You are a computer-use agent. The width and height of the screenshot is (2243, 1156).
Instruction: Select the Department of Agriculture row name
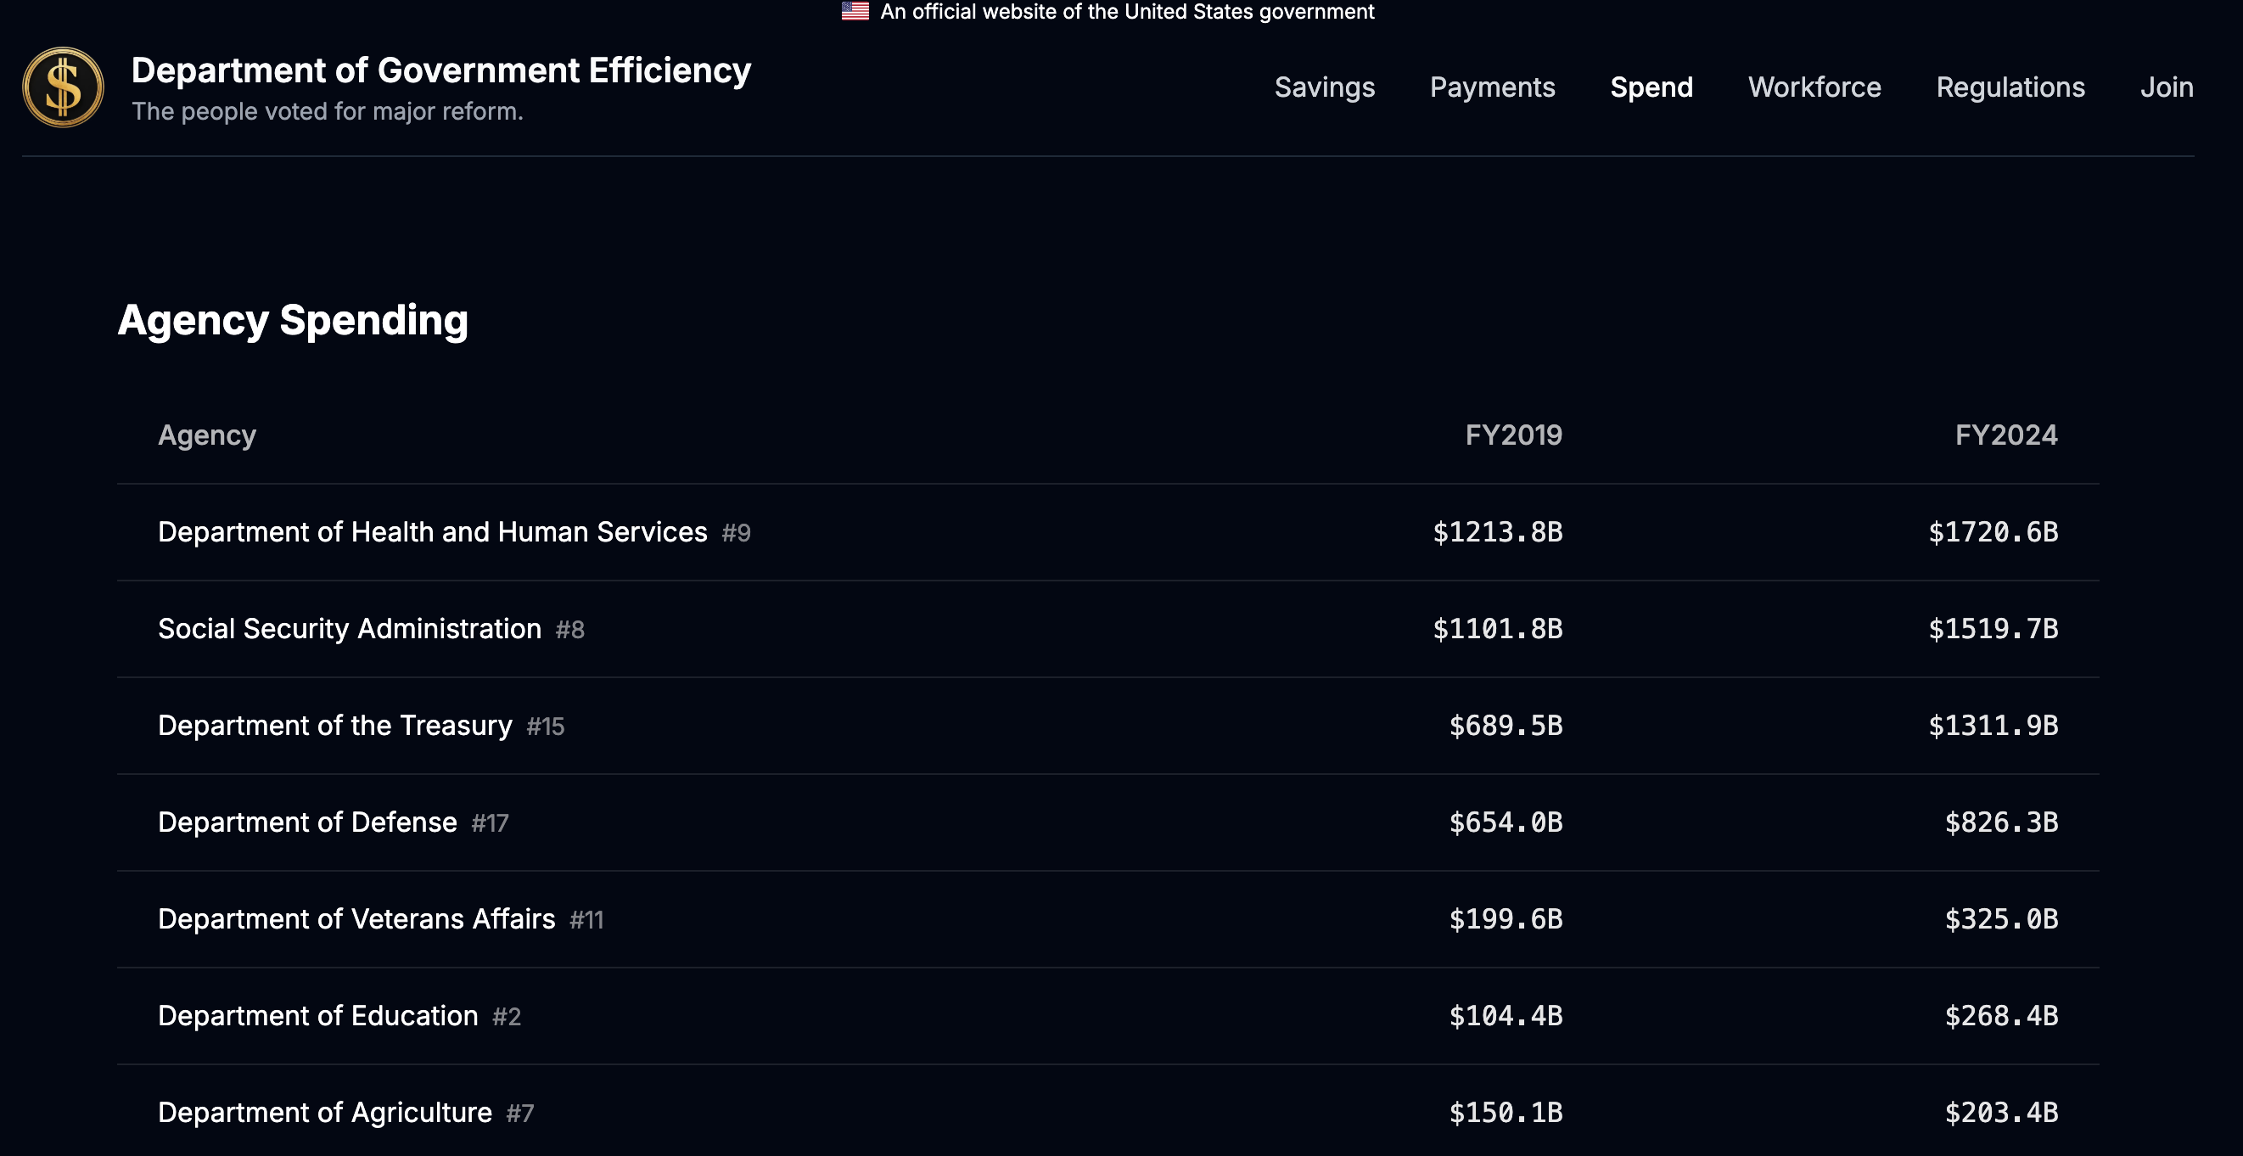click(x=325, y=1113)
